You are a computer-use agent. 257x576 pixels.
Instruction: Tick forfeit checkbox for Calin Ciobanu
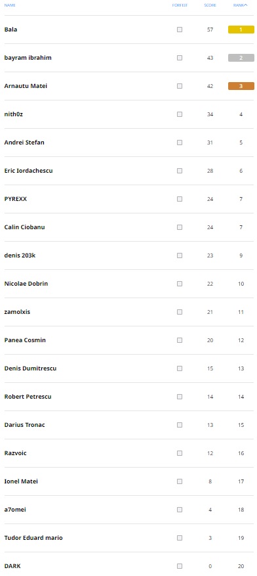(x=180, y=227)
